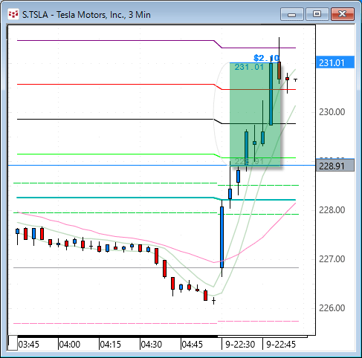Screen dimensions: 362x358
Task: Click the 228.00 price scale value
Action: (x=332, y=210)
